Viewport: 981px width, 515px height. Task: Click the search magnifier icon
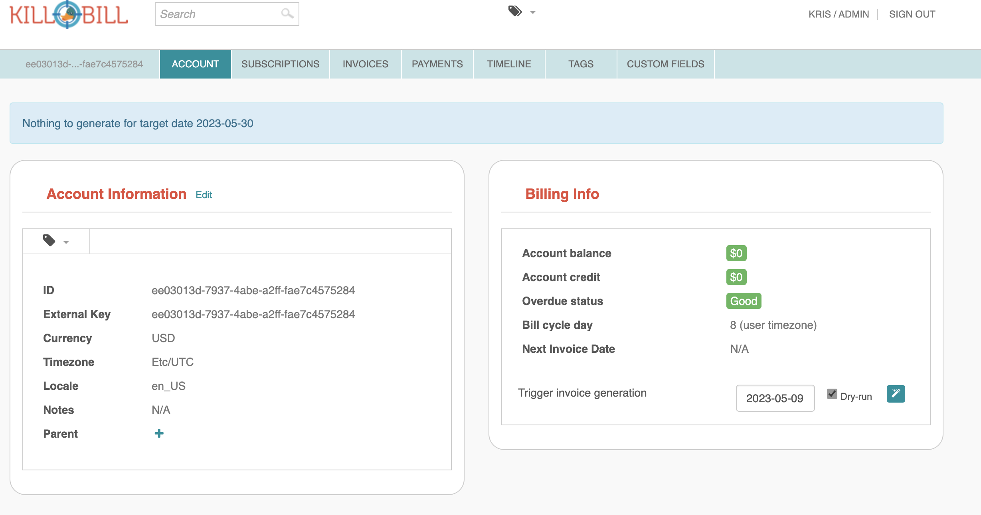[x=287, y=14]
